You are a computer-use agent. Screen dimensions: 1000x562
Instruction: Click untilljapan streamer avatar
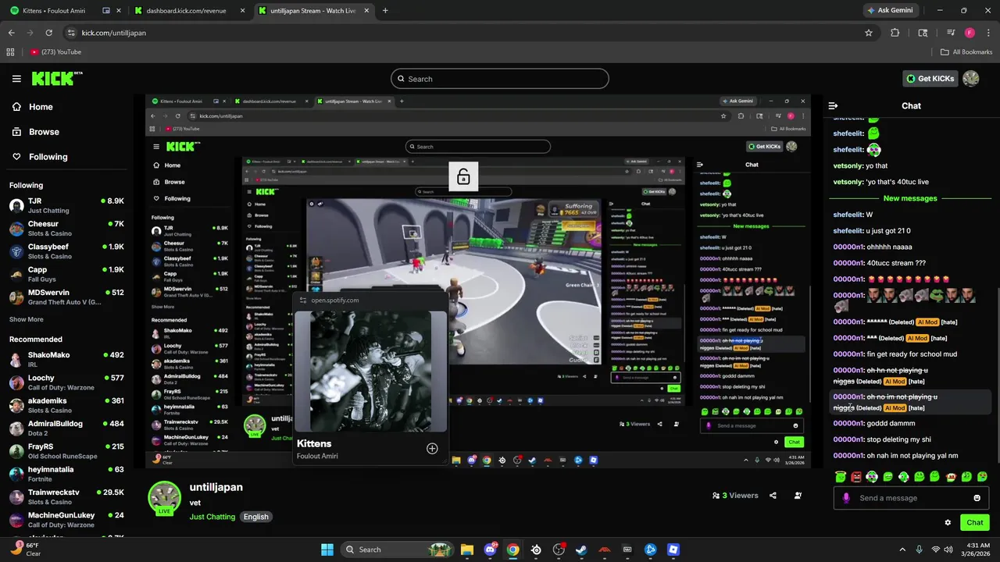(165, 497)
